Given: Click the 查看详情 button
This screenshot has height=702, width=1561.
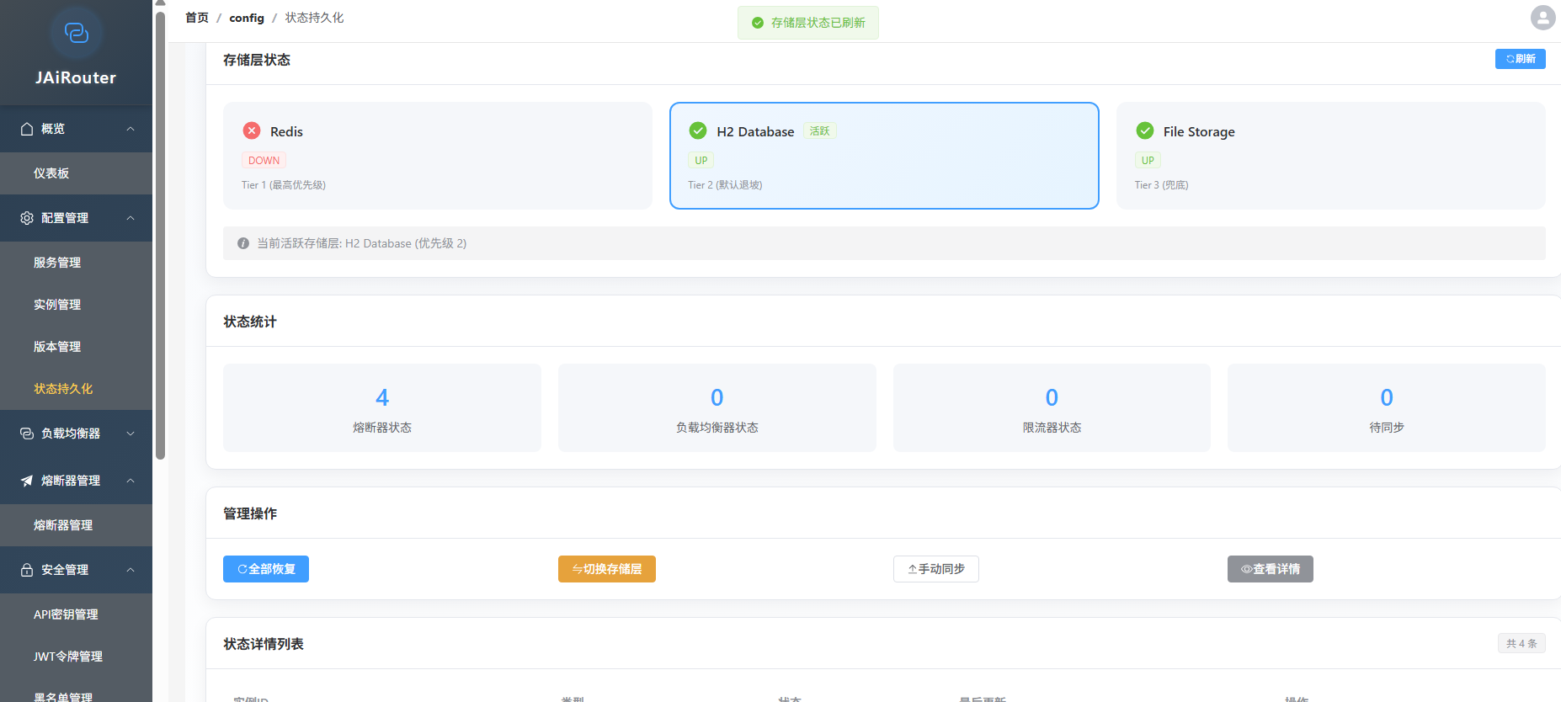Looking at the screenshot, I should 1270,569.
